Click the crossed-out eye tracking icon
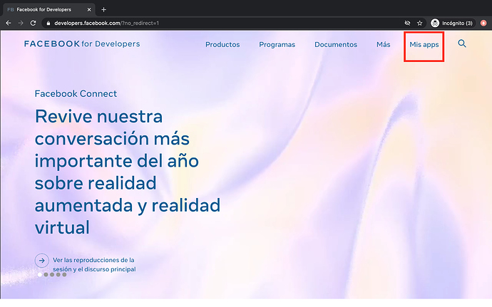492x307 pixels. pyautogui.click(x=407, y=24)
